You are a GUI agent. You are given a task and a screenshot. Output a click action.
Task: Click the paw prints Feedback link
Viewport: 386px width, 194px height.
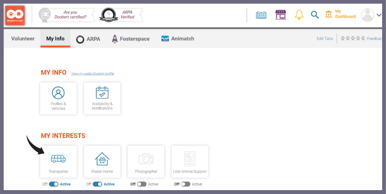point(361,39)
